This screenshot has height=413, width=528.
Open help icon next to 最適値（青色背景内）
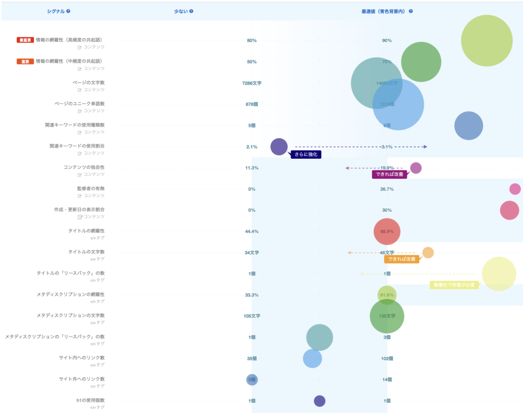[411, 11]
